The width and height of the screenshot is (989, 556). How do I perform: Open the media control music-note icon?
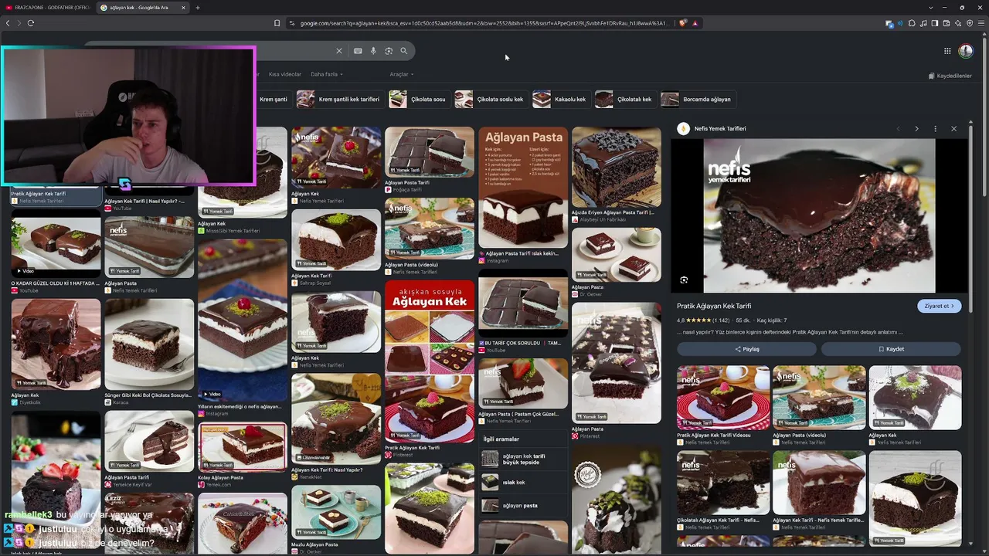[x=924, y=23]
